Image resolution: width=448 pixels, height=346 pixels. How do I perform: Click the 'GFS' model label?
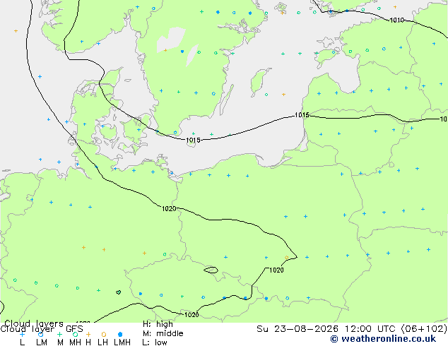click(x=74, y=329)
